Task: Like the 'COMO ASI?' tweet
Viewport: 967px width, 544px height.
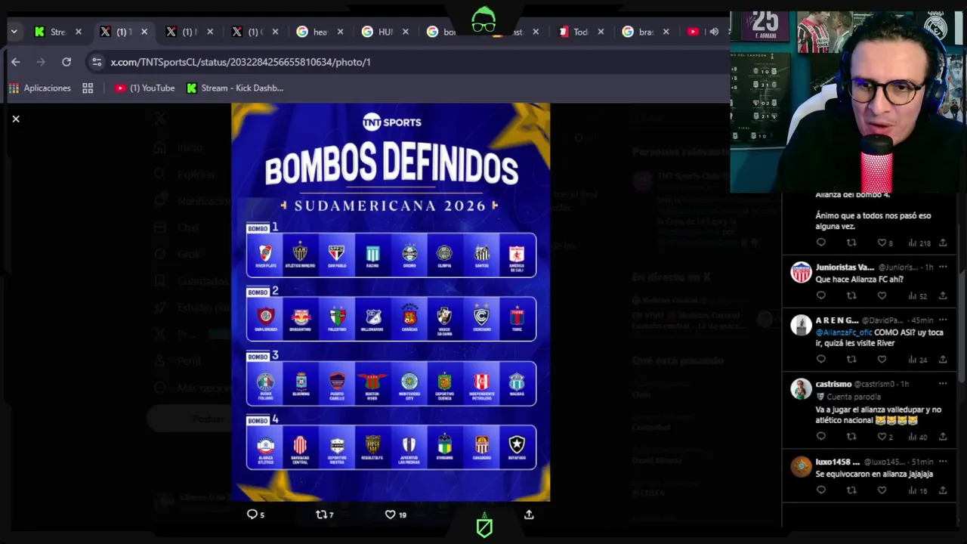Action: tap(882, 359)
